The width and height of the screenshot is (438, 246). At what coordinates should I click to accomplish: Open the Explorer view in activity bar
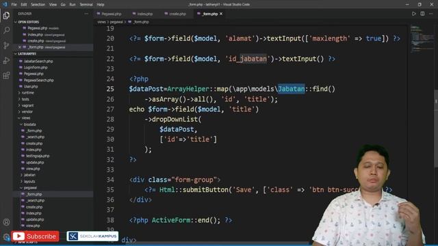tap(6, 15)
